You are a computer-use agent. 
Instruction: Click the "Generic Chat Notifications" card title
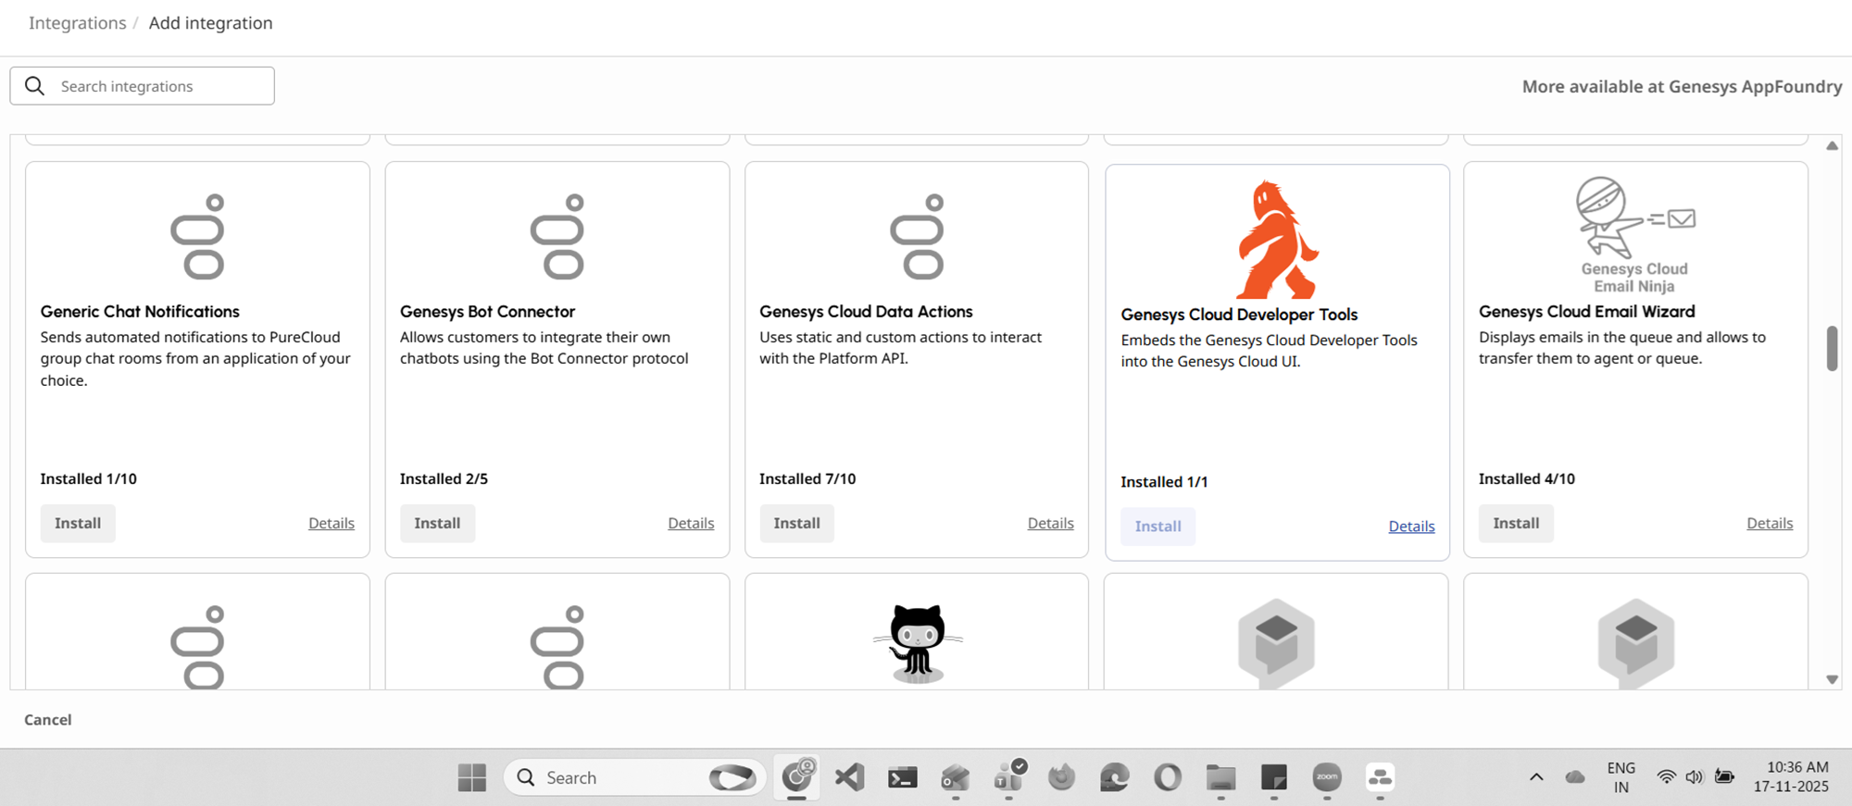(x=140, y=312)
